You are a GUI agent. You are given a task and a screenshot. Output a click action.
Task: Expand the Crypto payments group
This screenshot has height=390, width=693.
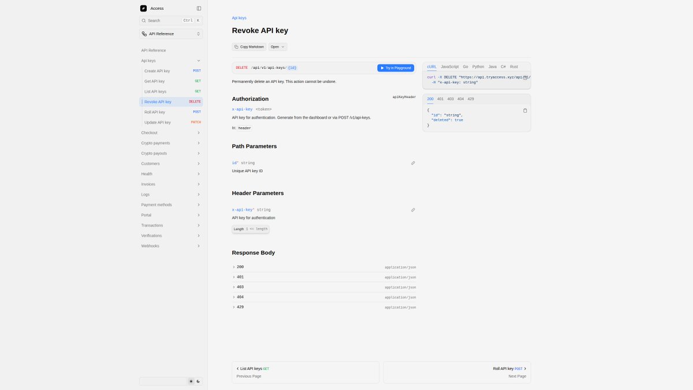click(171, 143)
